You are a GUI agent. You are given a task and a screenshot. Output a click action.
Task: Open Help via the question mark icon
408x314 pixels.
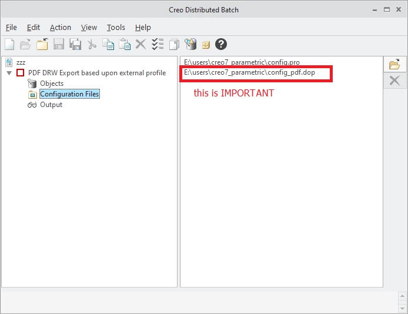coord(221,44)
